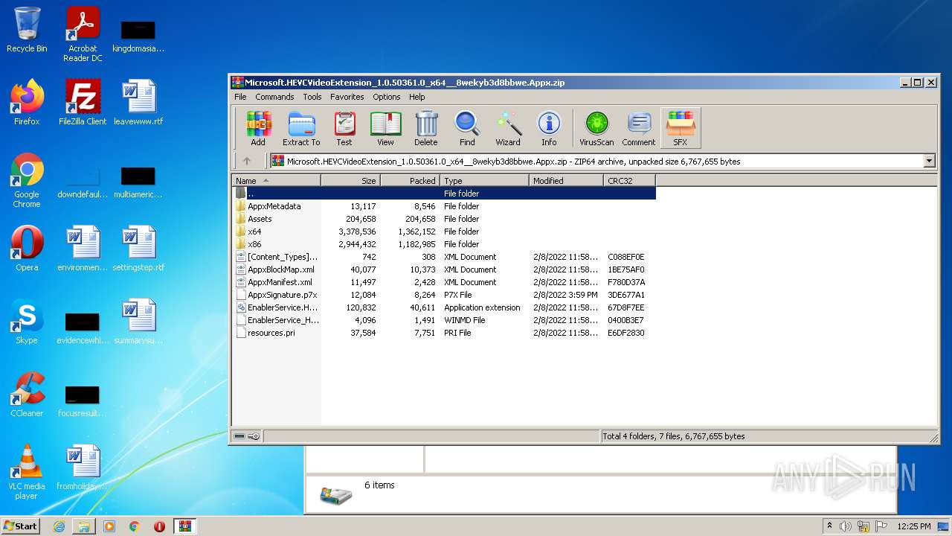Click the volume icon in system tray
Image resolution: width=952 pixels, height=536 pixels.
[x=845, y=526]
